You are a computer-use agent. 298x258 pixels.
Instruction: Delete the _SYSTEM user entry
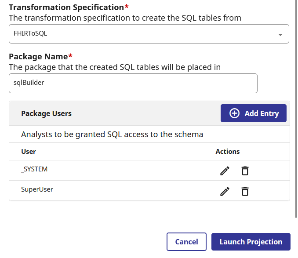point(245,171)
